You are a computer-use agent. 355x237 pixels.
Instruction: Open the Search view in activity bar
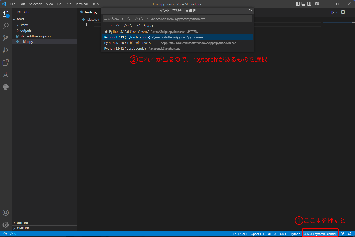[6, 26]
